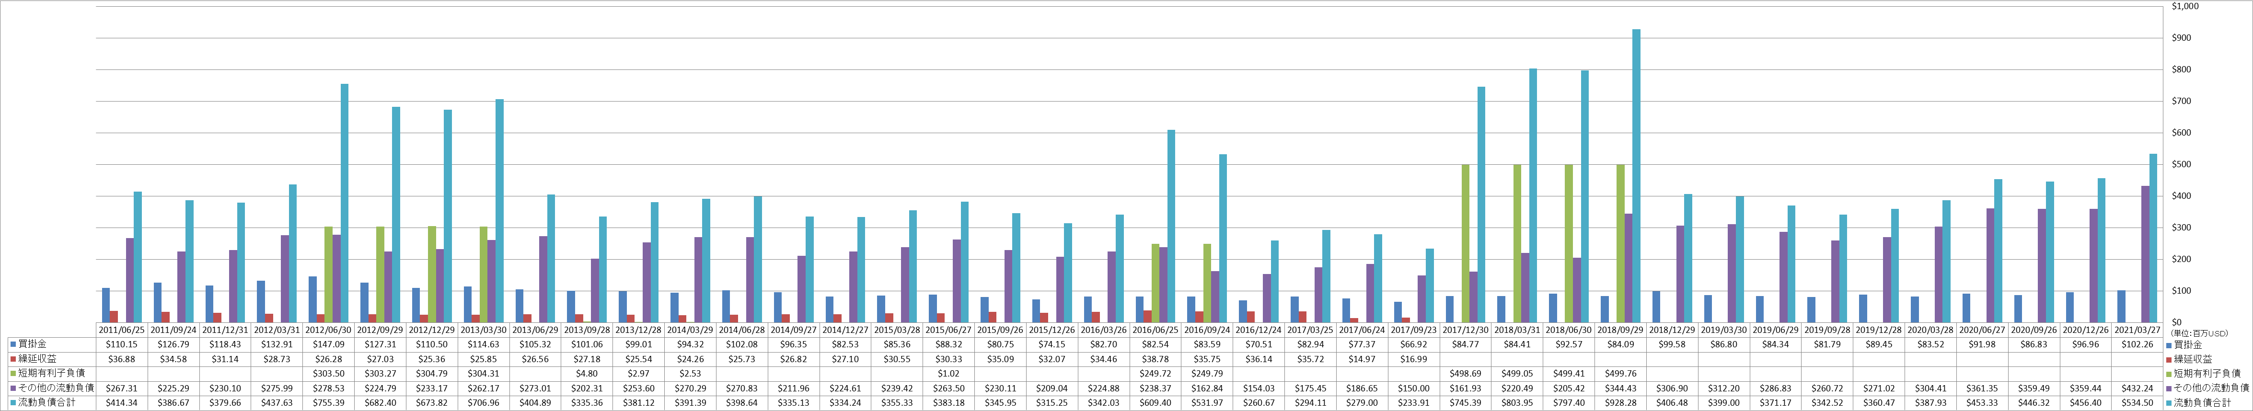Click the $14.97 deferred revenue cell
Image resolution: width=2253 pixels, height=411 pixels.
[1362, 358]
